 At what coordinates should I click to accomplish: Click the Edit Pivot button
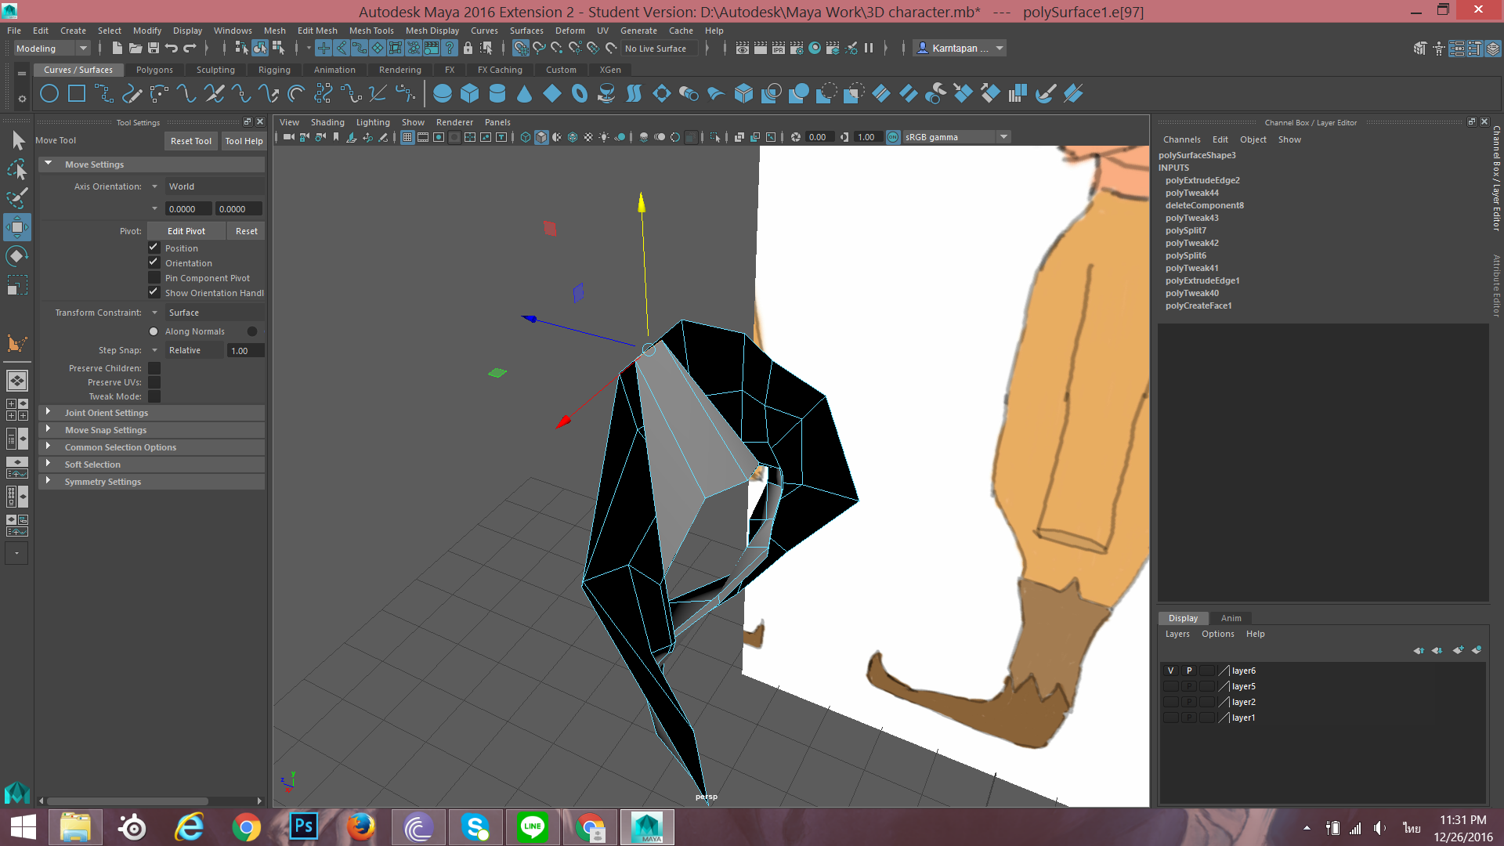point(186,231)
